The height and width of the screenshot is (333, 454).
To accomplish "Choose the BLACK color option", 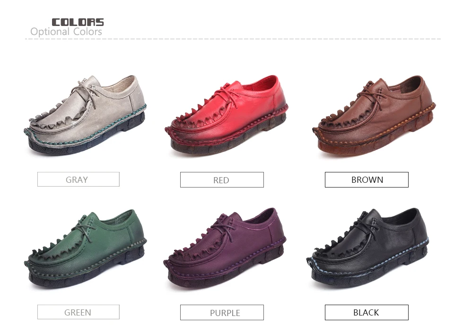I will (x=367, y=312).
